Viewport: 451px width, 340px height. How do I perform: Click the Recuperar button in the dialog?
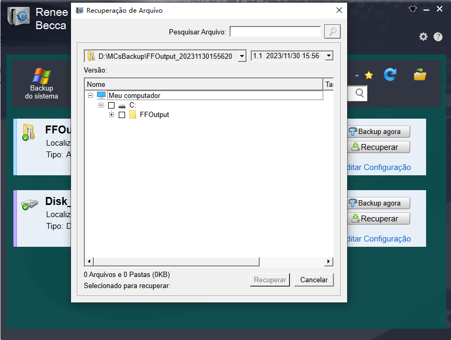[x=270, y=280]
